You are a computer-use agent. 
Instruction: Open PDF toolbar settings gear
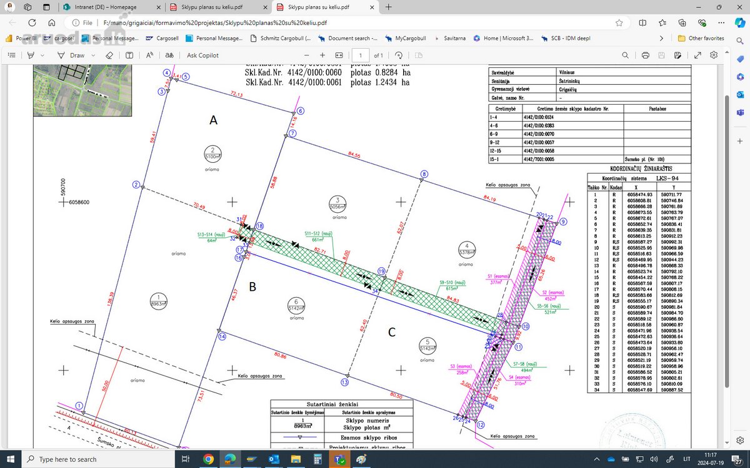714,55
